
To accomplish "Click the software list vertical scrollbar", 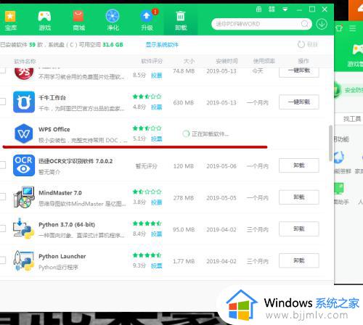I will [330, 143].
